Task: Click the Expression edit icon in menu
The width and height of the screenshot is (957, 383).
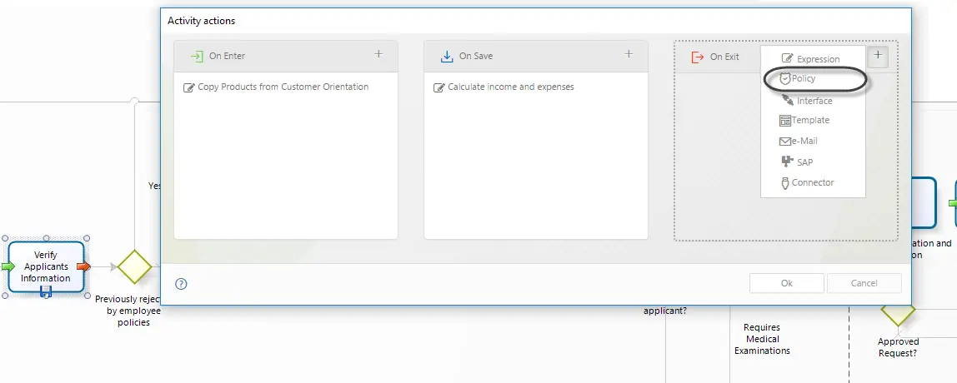Action: click(x=787, y=58)
